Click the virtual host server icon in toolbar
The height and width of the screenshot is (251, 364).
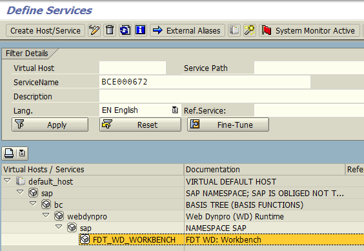(x=234, y=30)
